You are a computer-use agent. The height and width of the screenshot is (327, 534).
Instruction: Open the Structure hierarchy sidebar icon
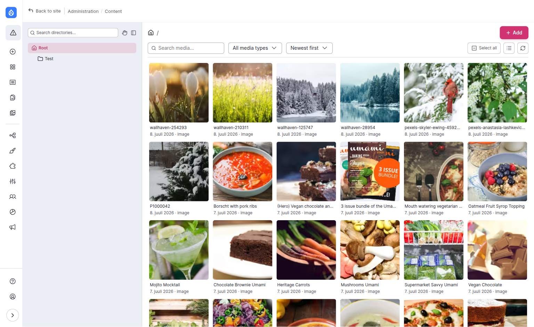pos(13,135)
